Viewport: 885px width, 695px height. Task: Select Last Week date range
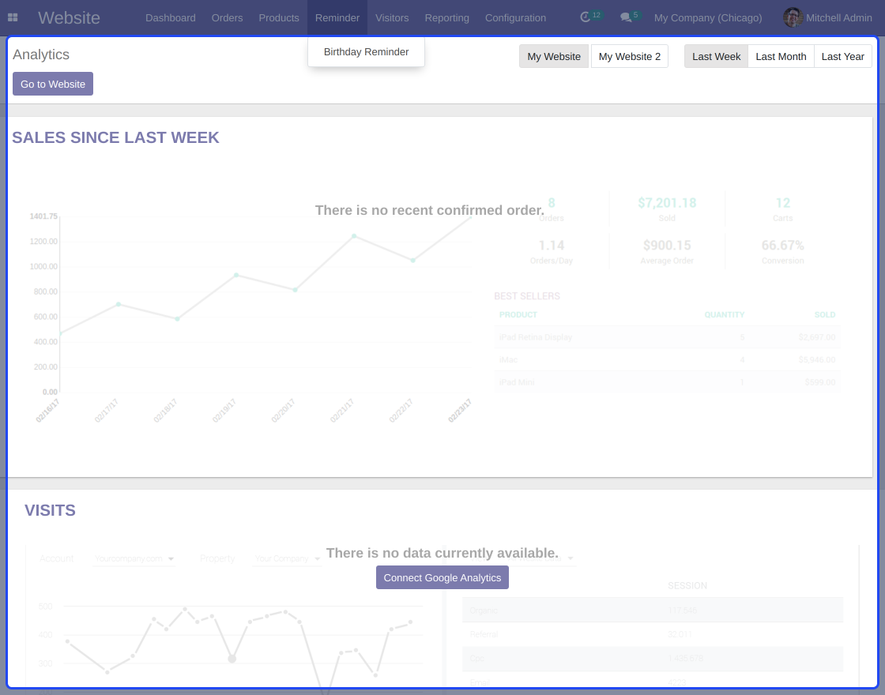(x=716, y=56)
